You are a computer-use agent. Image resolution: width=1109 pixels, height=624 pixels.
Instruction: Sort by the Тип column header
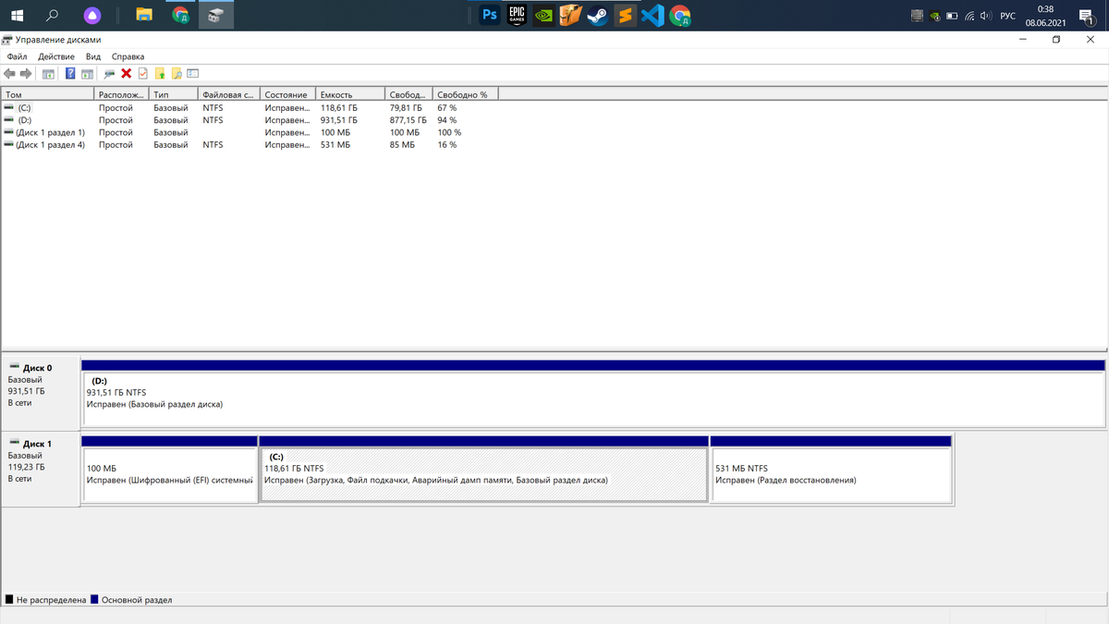[x=174, y=94]
